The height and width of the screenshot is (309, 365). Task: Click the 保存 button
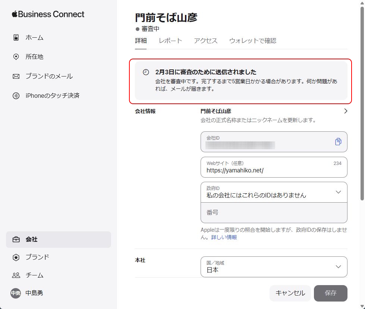tap(330, 293)
